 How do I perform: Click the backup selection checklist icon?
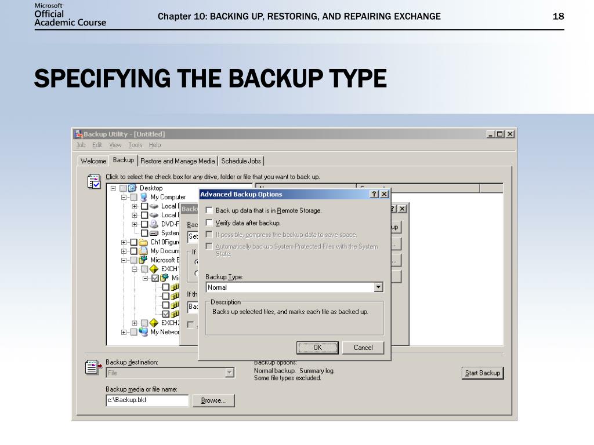coord(94,181)
